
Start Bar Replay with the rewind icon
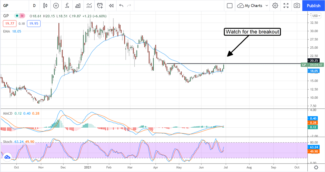(111, 5)
